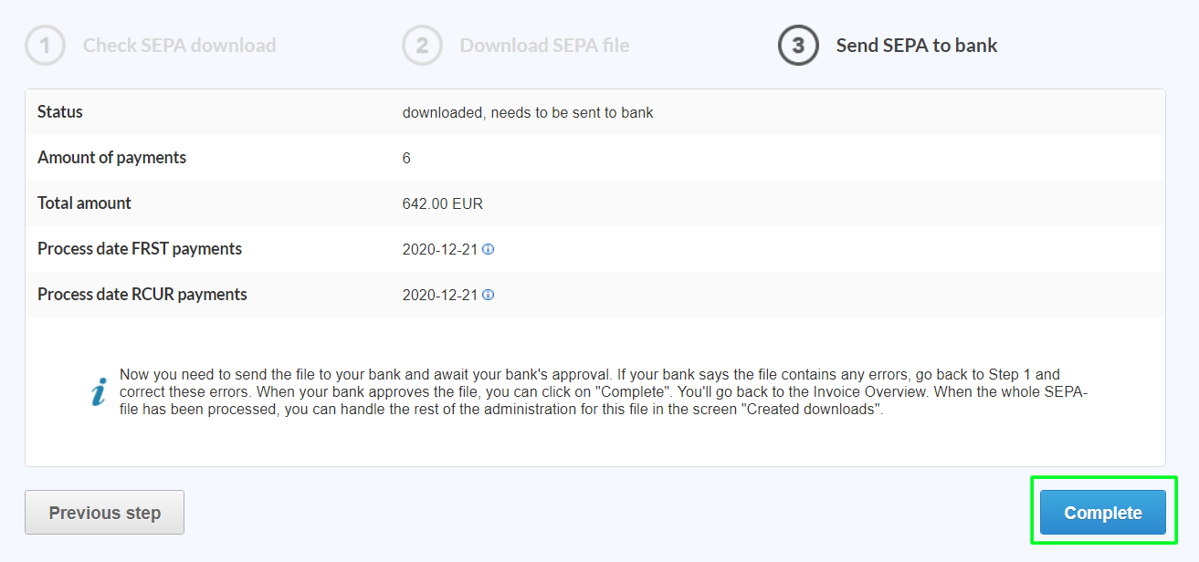Image resolution: width=1199 pixels, height=562 pixels.
Task: Click the circled info symbol next to 2020-12-21
Action: [x=489, y=248]
